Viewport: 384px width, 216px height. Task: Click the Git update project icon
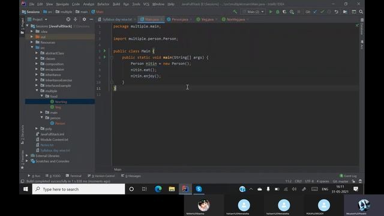click(315, 12)
